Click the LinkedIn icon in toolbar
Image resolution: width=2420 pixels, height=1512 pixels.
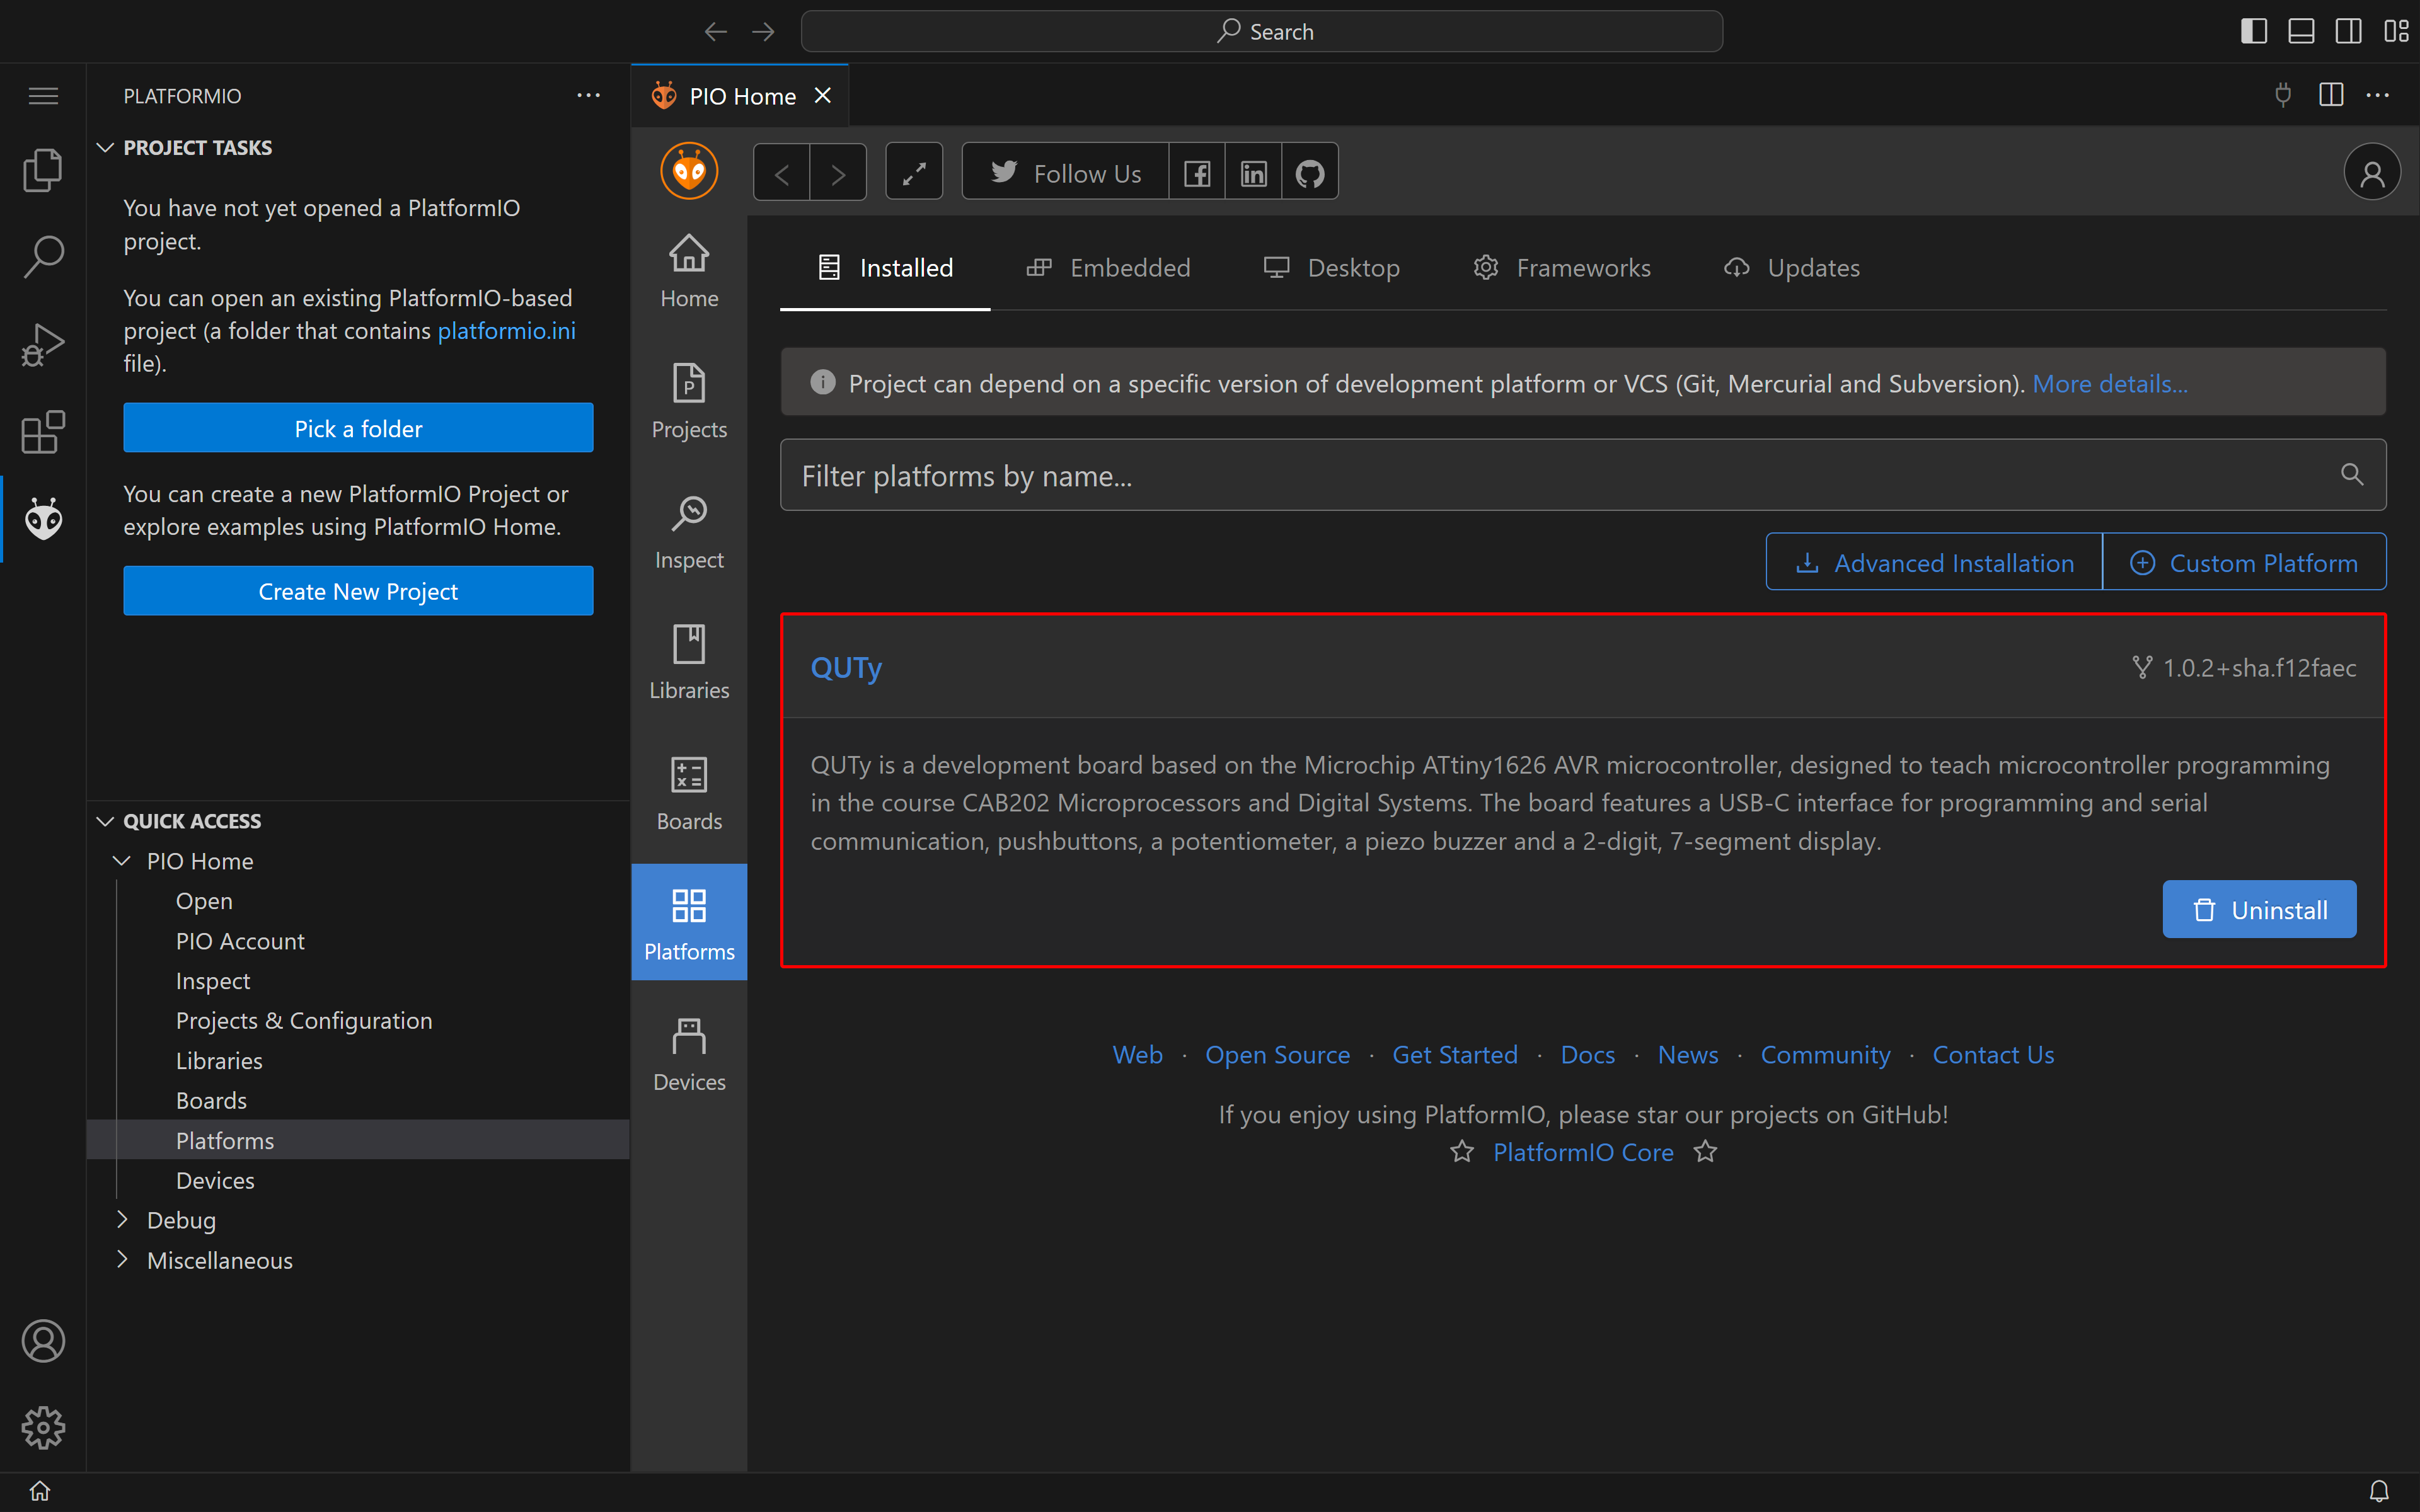(x=1253, y=173)
